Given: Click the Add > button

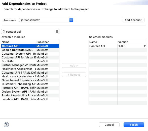Looking at the screenshot, I should click(x=74, y=65).
